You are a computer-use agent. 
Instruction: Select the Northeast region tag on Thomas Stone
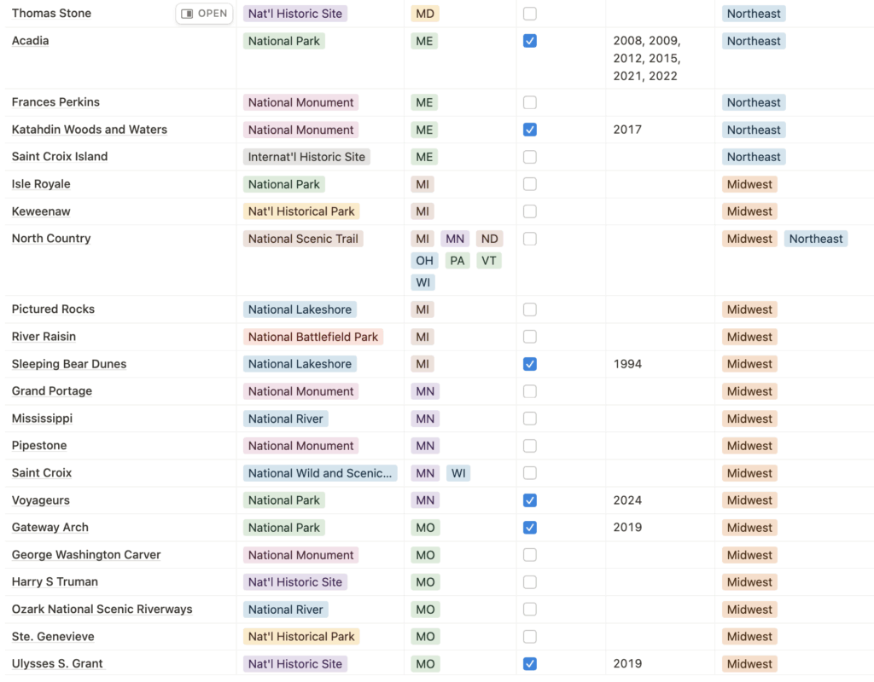(x=754, y=13)
